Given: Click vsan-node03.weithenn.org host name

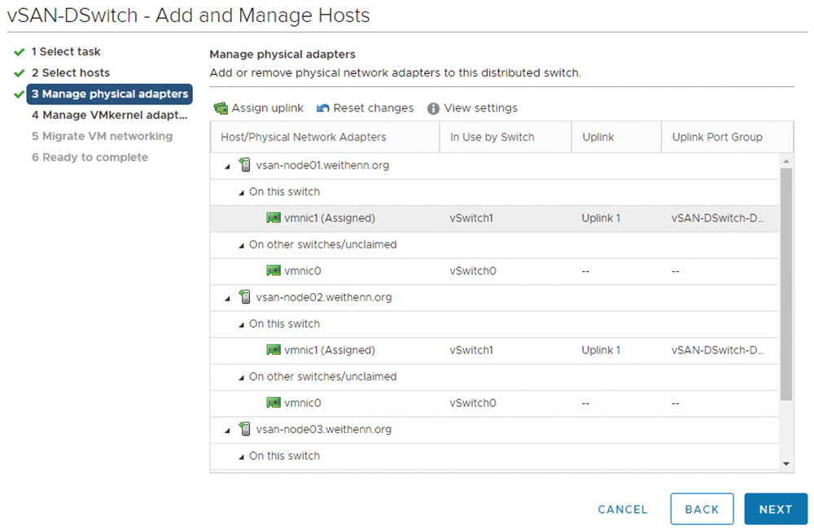Looking at the screenshot, I should tap(323, 429).
